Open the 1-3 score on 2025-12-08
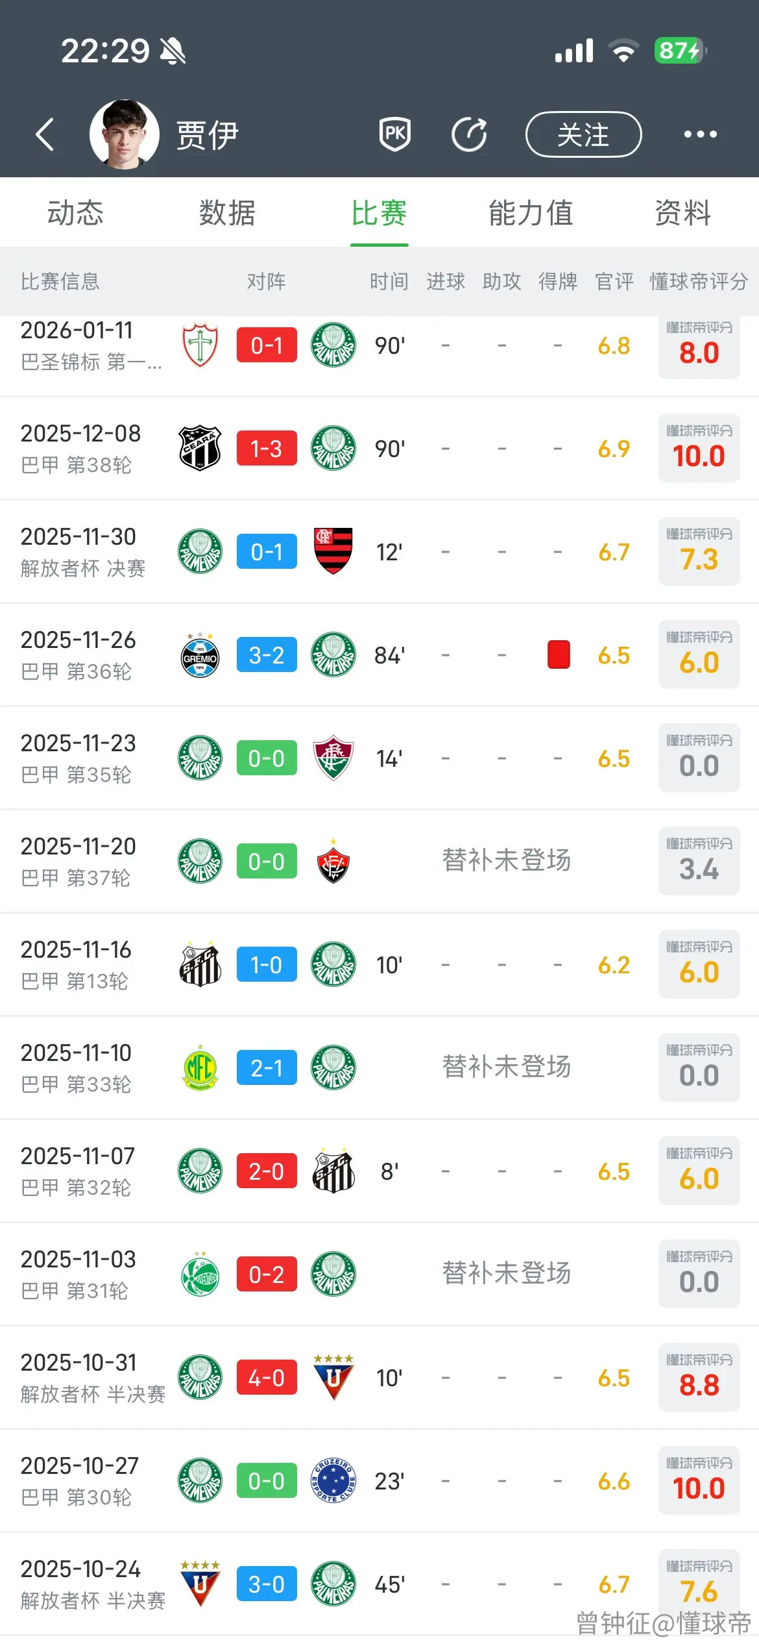 click(267, 448)
